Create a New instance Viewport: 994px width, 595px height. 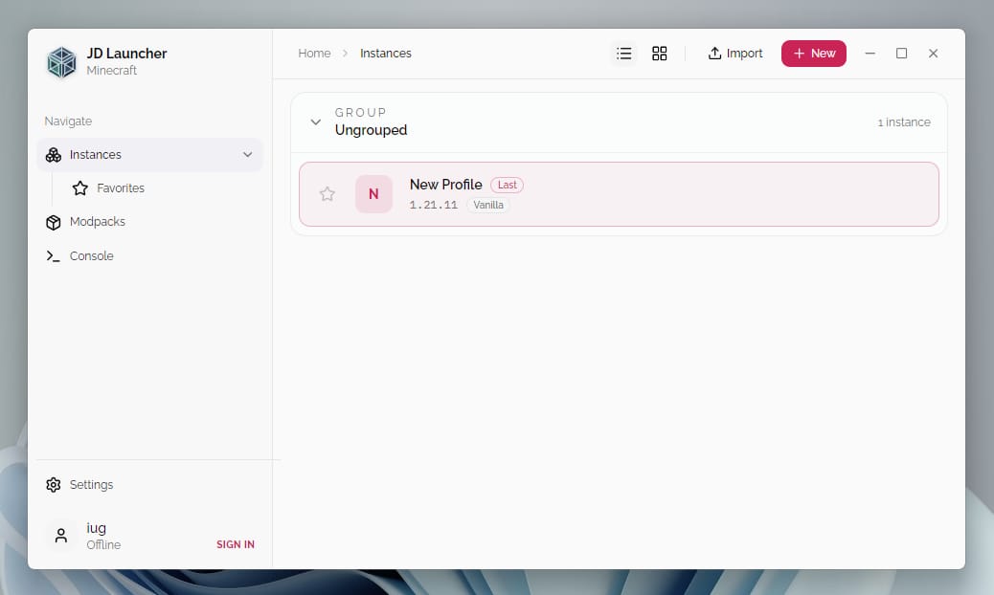(813, 54)
